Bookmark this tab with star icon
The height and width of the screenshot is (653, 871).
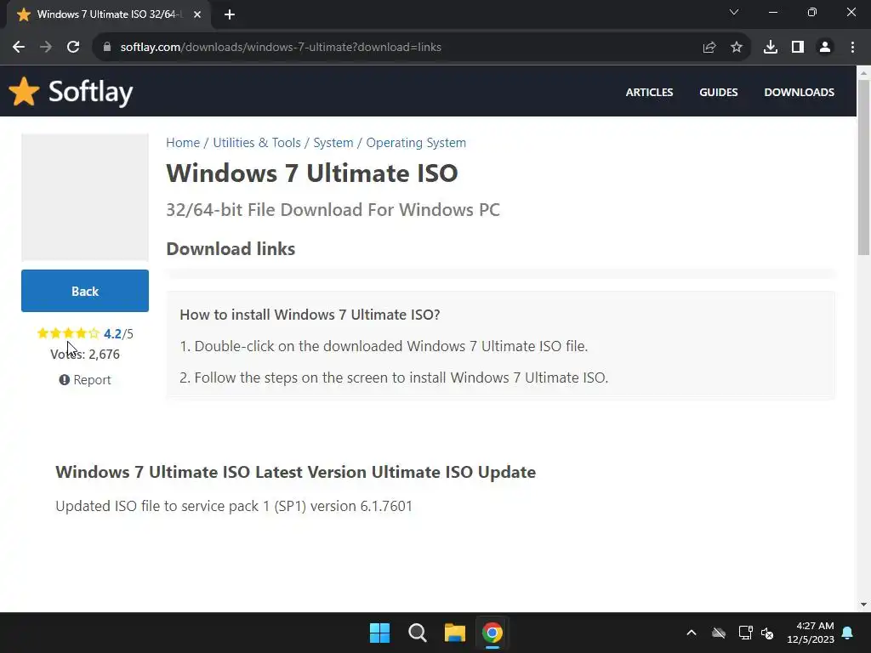click(737, 48)
